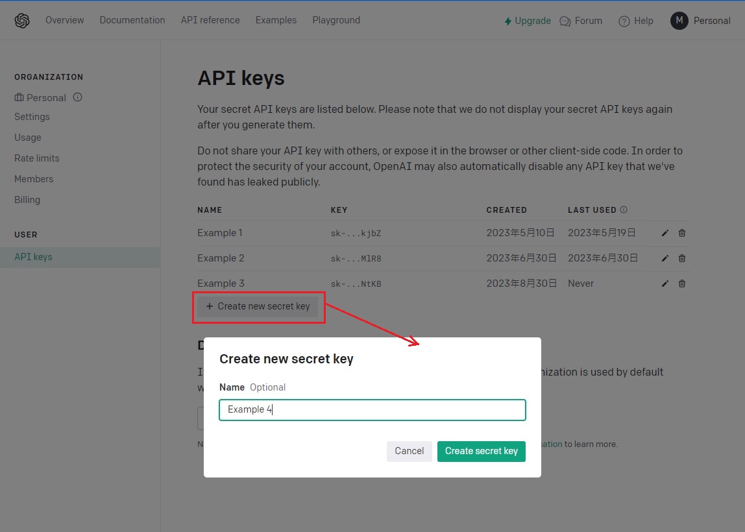Screen dimensions: 745x532
Task: Click the created date 2023年5月10日
Action: (x=520, y=233)
